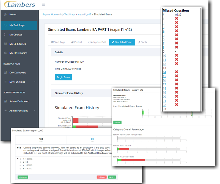Click the red X for question 17
The height and width of the screenshot is (184, 220).
click(177, 84)
